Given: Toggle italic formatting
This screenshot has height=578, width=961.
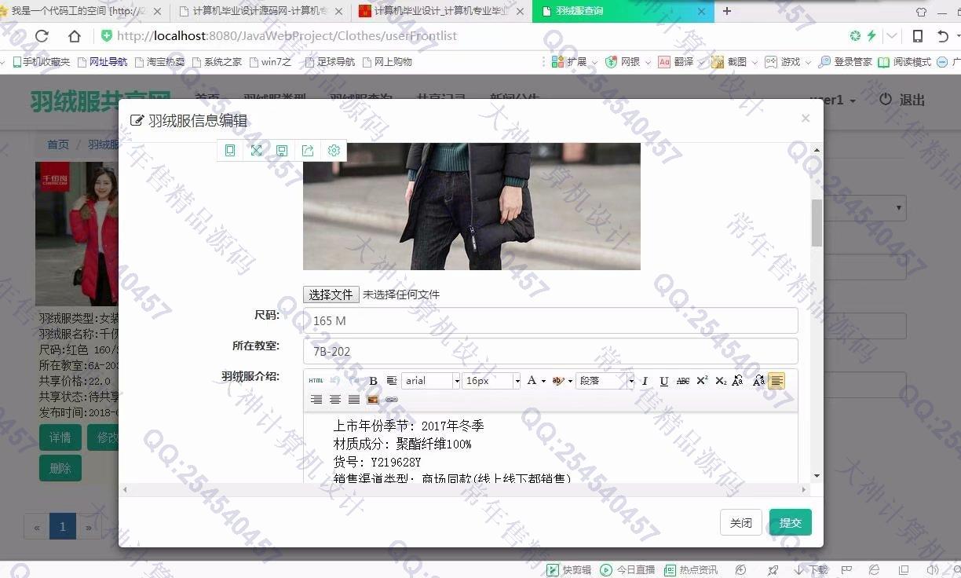Looking at the screenshot, I should pos(645,381).
